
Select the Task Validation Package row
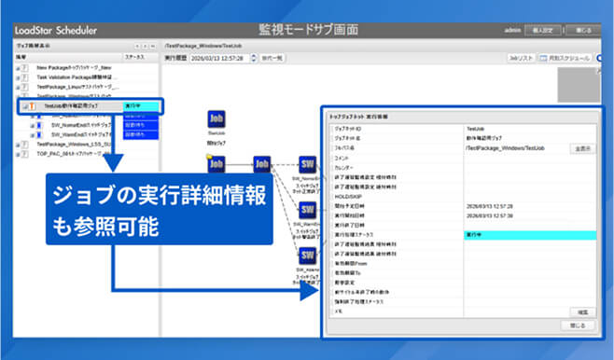86,77
